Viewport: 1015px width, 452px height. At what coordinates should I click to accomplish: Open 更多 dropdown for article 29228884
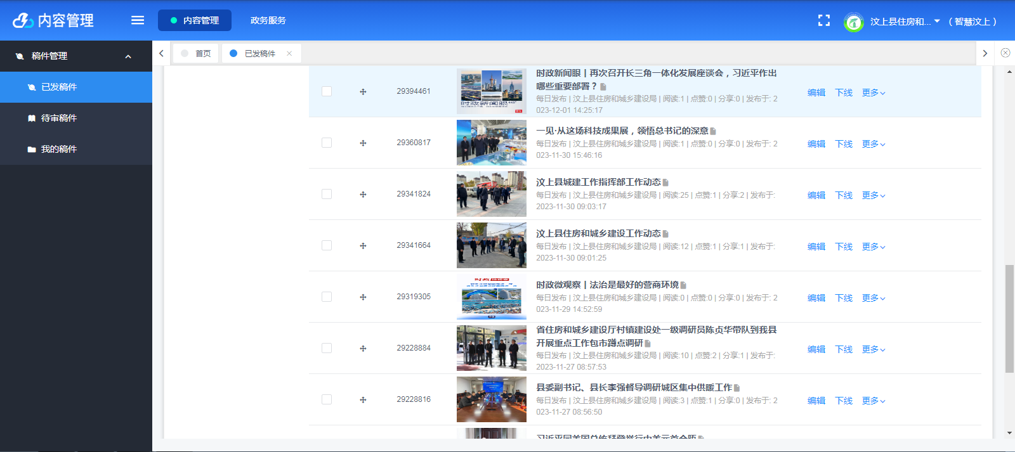click(x=874, y=349)
